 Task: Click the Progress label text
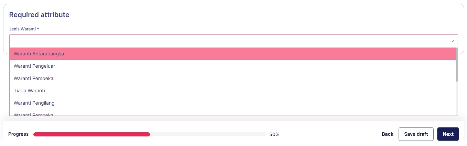coord(19,134)
